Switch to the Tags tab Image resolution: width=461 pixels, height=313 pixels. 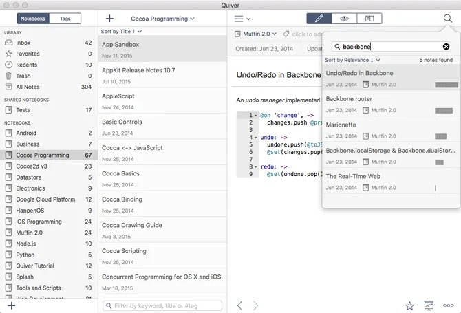pos(65,19)
